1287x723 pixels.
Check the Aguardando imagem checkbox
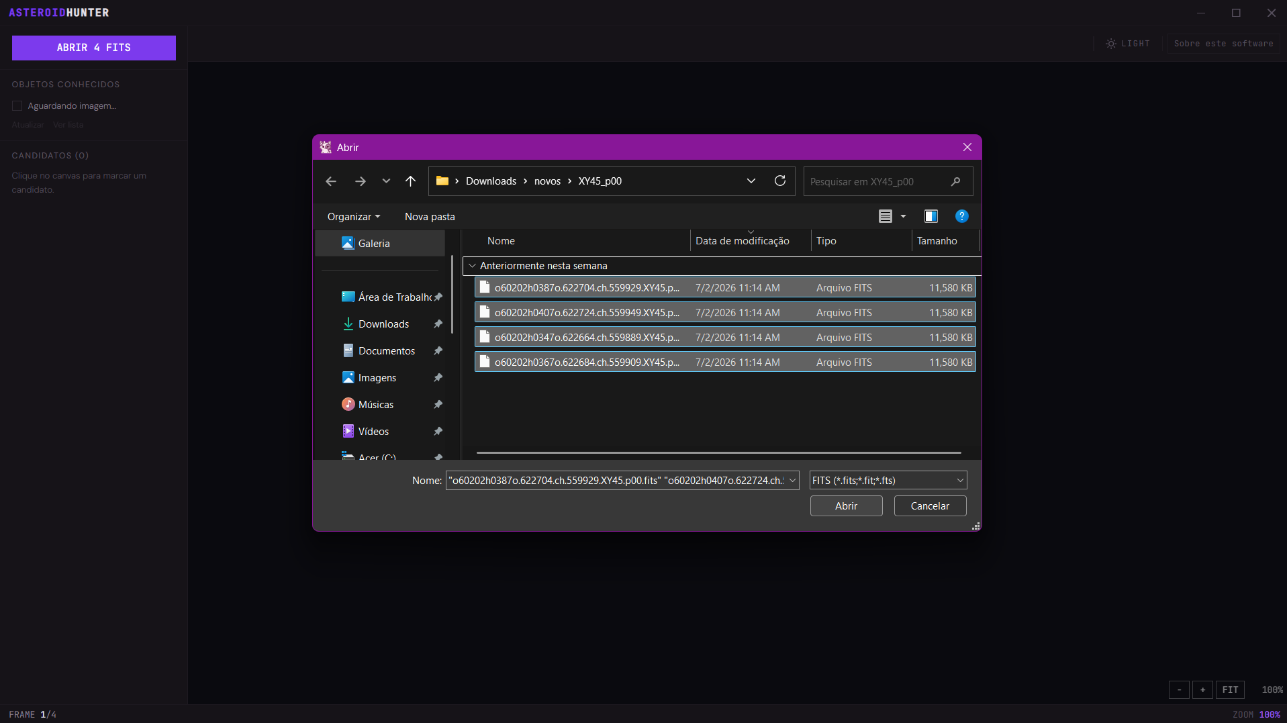click(x=17, y=106)
